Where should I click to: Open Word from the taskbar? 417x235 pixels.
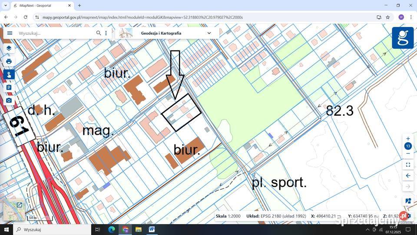click(152, 229)
